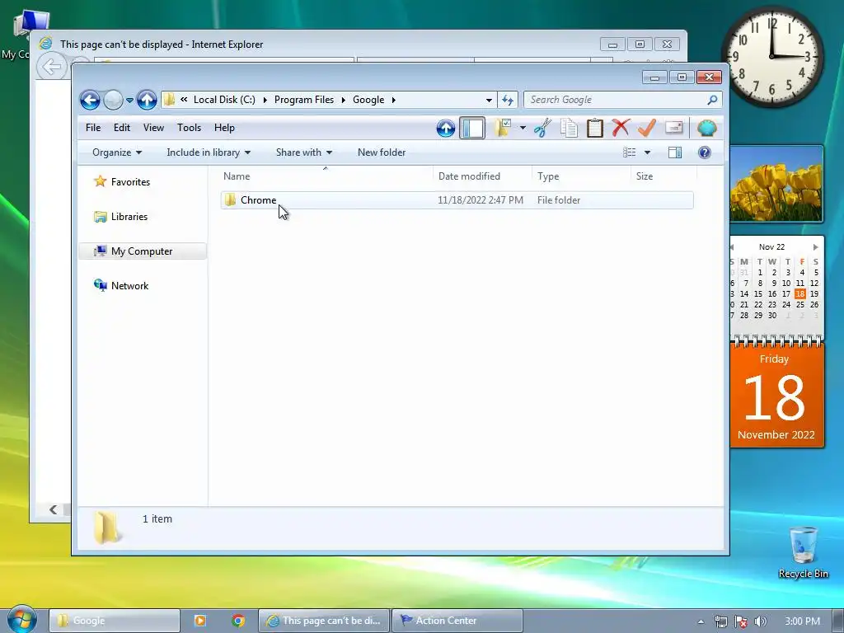The width and height of the screenshot is (844, 633).
Task: Click the toolbar Up one level button
Action: pos(446,128)
